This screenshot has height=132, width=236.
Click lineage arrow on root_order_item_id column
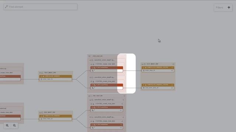[172, 88]
